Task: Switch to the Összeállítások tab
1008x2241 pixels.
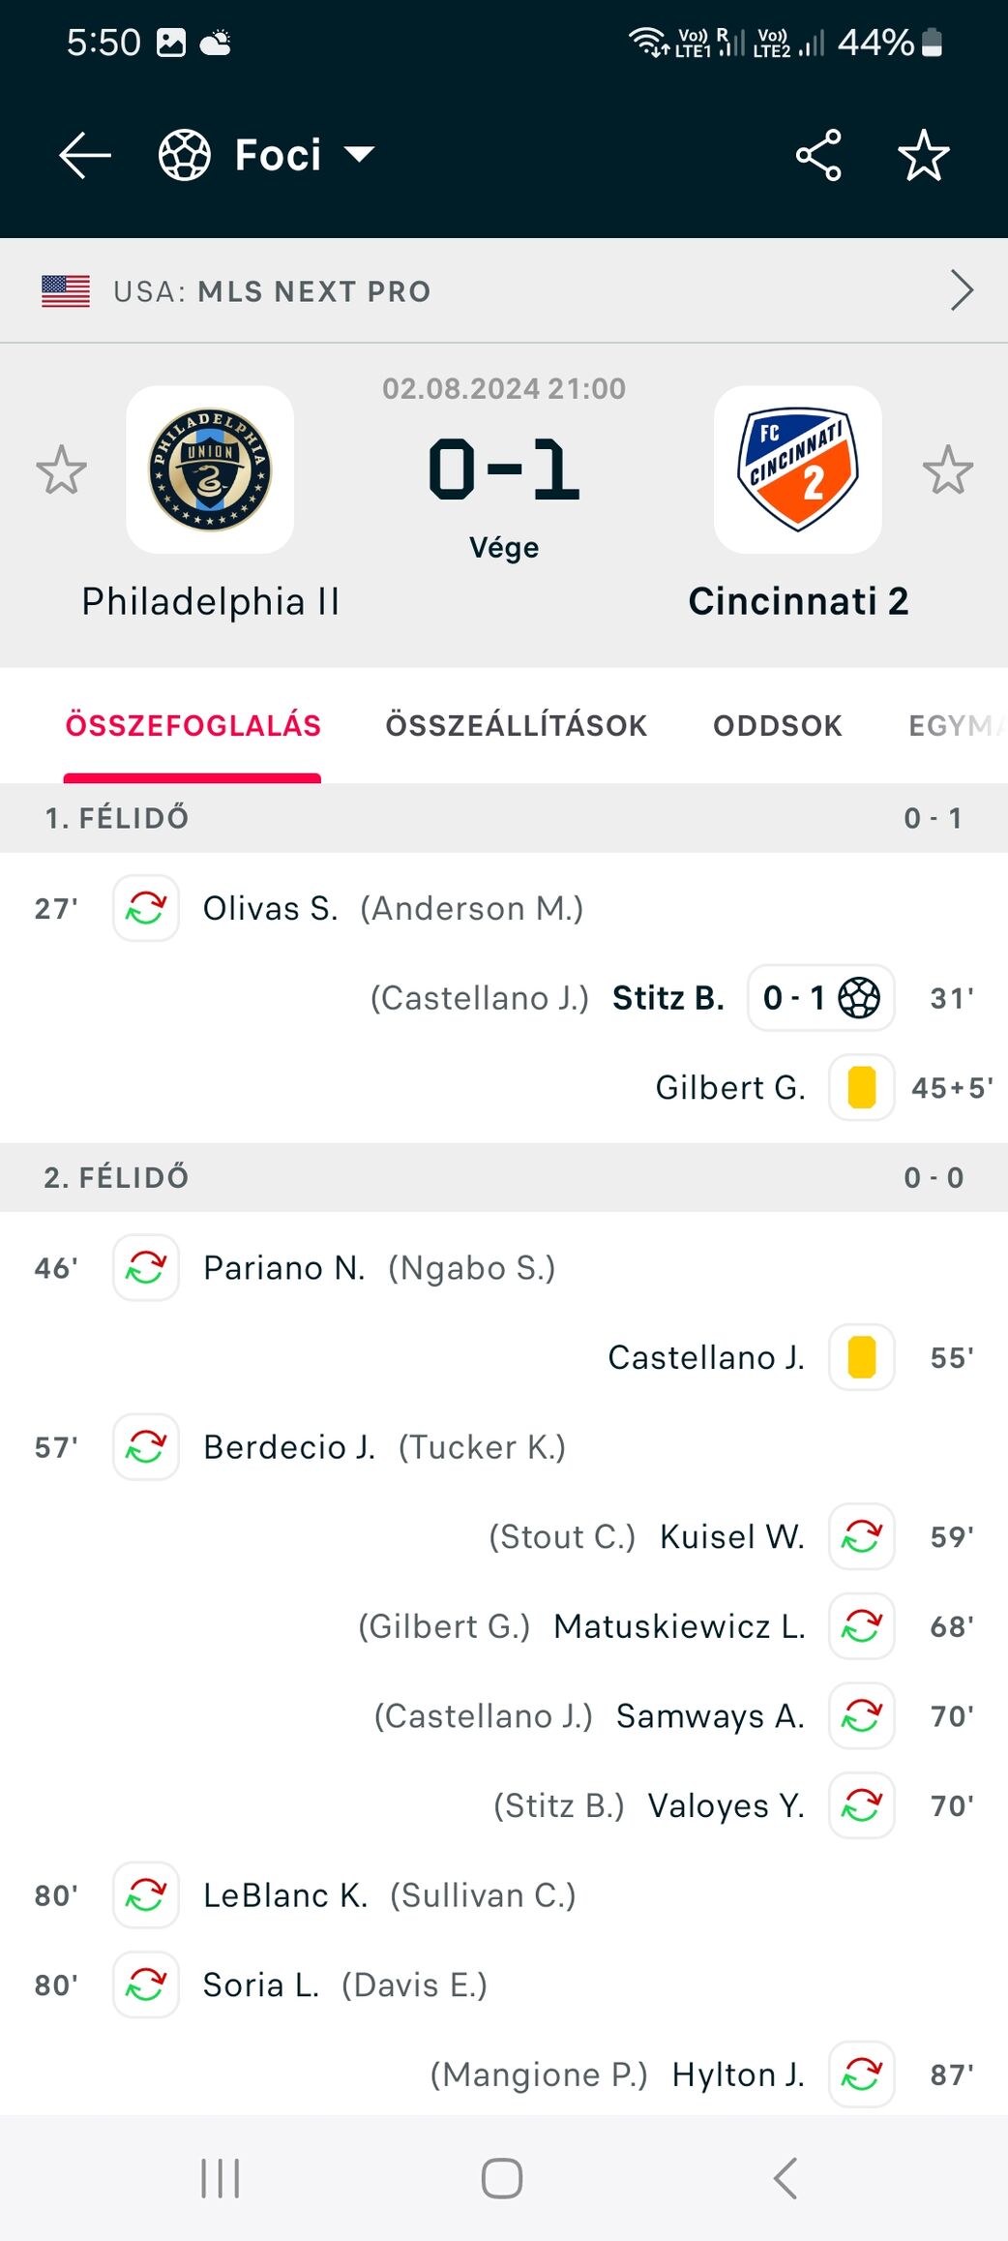Action: (x=516, y=725)
